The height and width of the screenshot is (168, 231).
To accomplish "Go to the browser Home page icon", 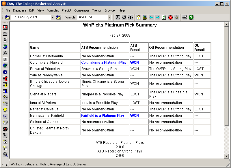I will point(139,17).
